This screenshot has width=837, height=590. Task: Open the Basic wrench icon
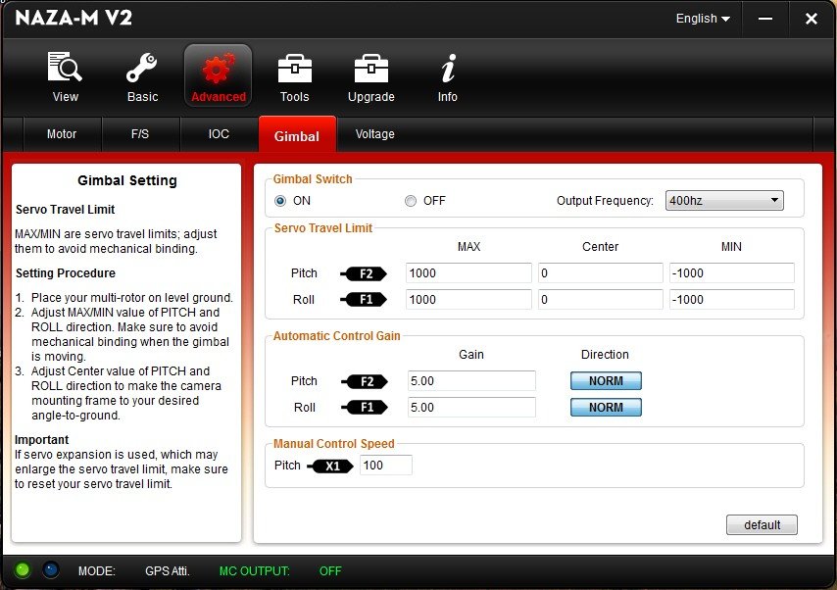coord(142,68)
